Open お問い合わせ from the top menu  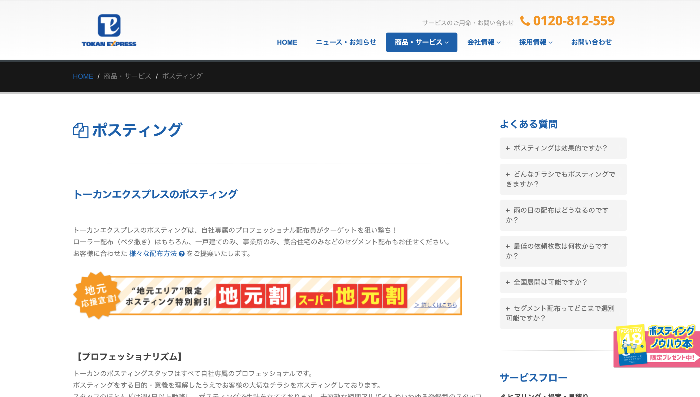(591, 42)
